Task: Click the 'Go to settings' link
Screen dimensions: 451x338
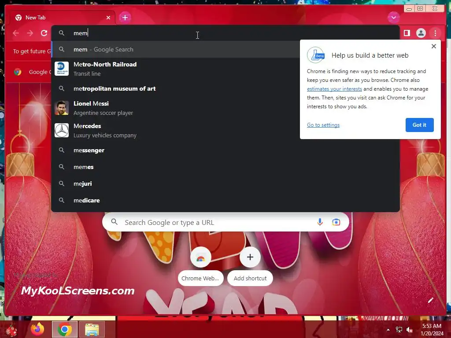Action: (323, 125)
